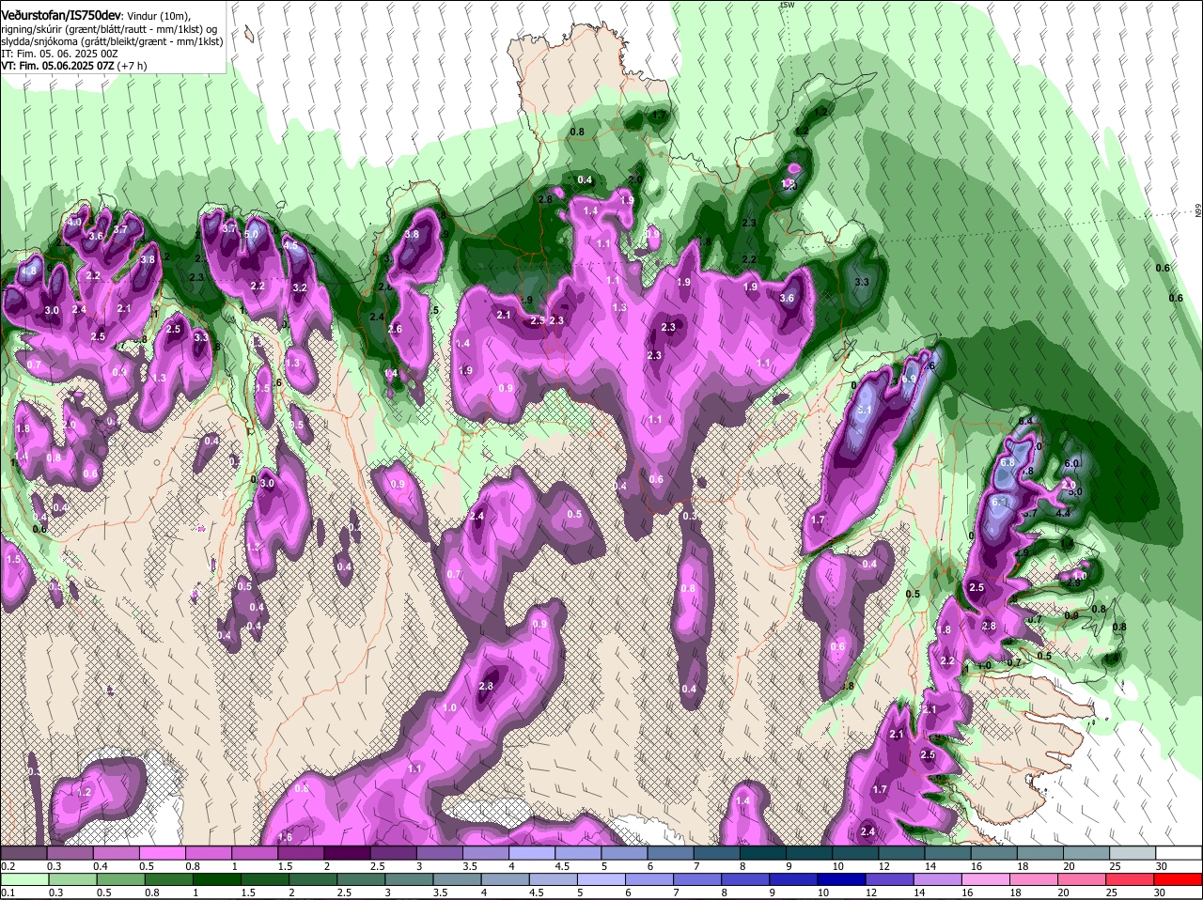This screenshot has width=1203, height=900.
Task: Select the rain legend swatch labeled 3.5
Action: click(x=457, y=879)
